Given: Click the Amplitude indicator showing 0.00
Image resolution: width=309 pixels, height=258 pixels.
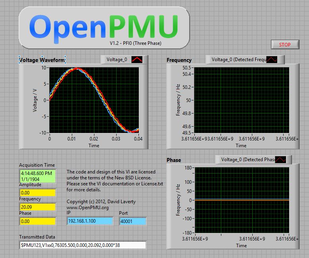Looking at the screenshot, I should [37, 193].
